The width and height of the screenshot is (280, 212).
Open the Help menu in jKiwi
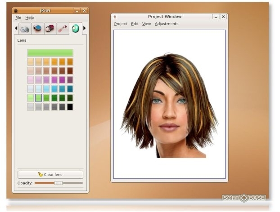pos(29,18)
